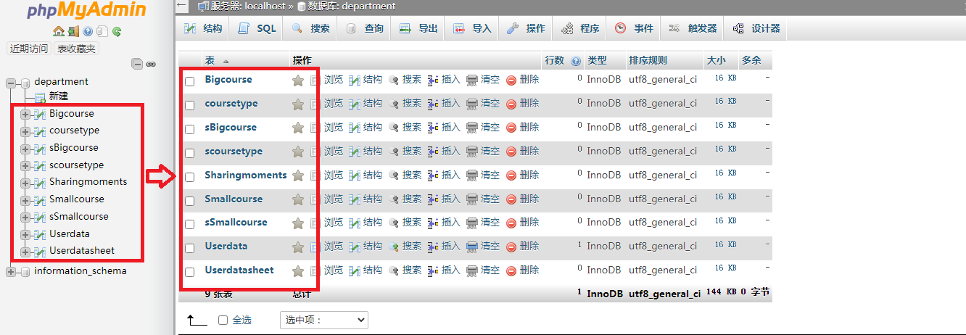Image resolution: width=966 pixels, height=335 pixels.
Task: Open the 导入 tab
Action: pos(472,28)
